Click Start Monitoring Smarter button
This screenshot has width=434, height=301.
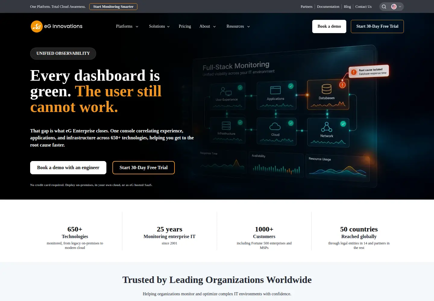113,7
